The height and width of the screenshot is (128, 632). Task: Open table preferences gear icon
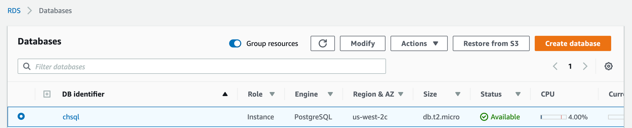(x=608, y=66)
